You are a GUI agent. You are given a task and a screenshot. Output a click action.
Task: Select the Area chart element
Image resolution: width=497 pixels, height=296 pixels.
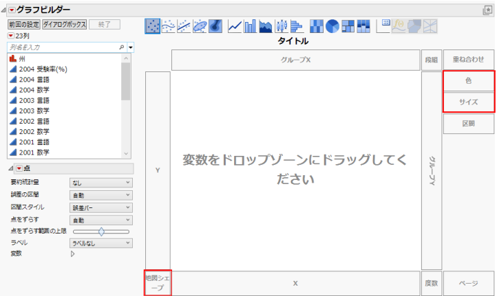point(266,26)
